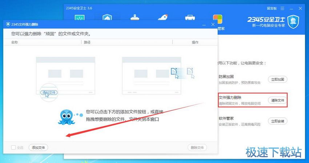
Task: Close the 2345安全卫士 main window
Action: pos(300,8)
